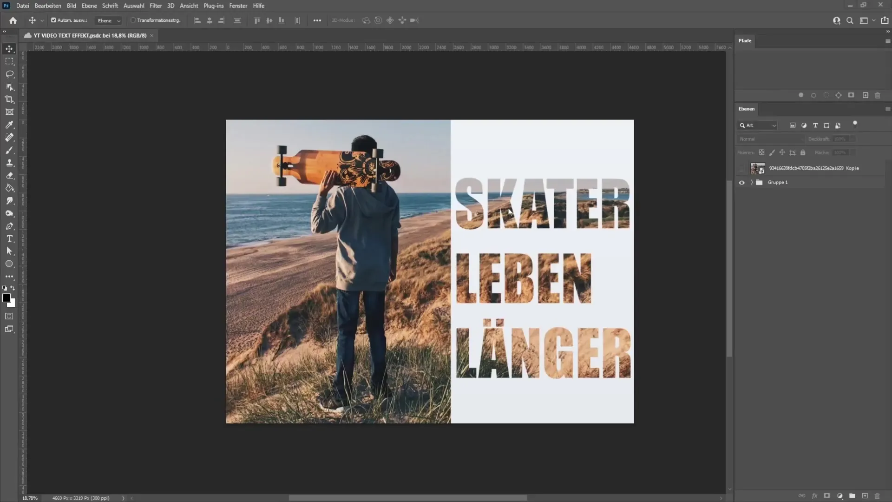The image size is (892, 502).
Task: Toggle the layer filter on/off switch
Action: click(855, 124)
